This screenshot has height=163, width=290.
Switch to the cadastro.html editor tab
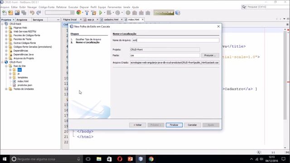(111, 19)
